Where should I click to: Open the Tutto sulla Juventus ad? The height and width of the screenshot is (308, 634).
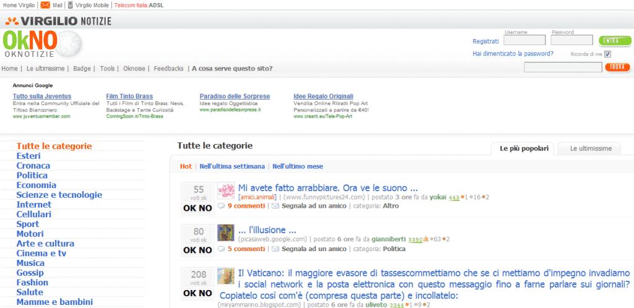click(x=42, y=96)
